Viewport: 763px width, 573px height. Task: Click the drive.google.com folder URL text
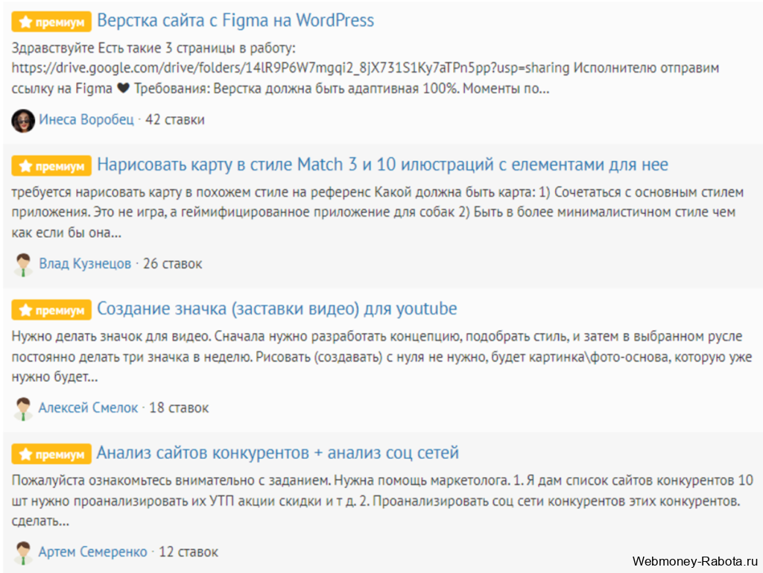pyautogui.click(x=290, y=68)
